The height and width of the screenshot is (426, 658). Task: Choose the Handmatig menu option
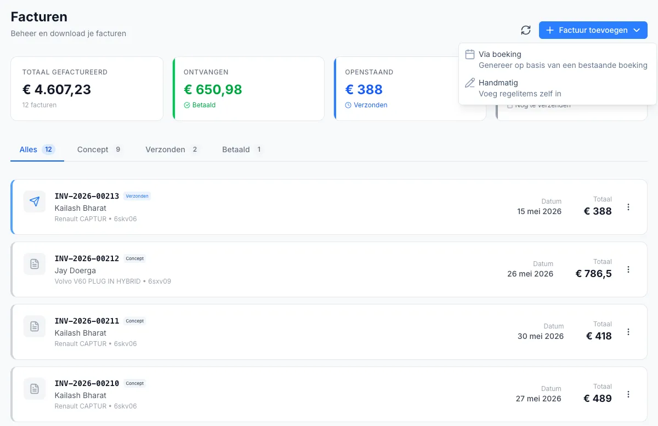pyautogui.click(x=557, y=88)
